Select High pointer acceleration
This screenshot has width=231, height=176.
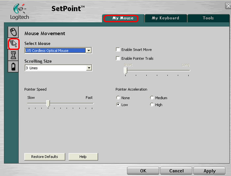152,105
